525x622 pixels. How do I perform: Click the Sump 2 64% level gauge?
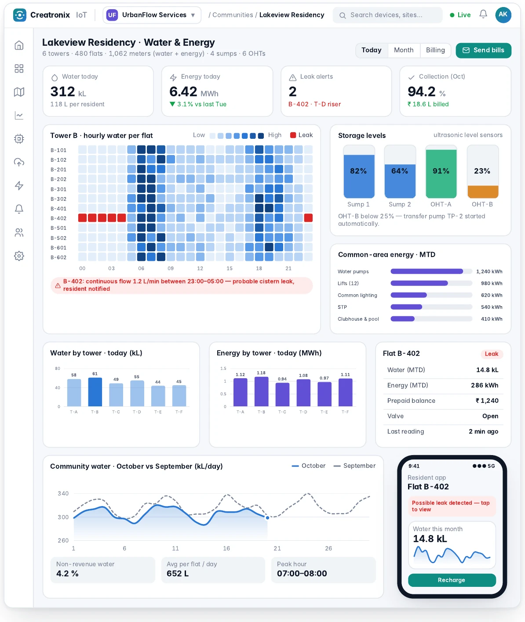tap(400, 172)
